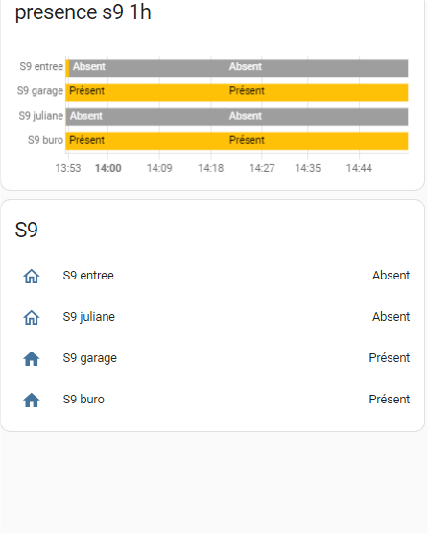The width and height of the screenshot is (428, 534).
Task: Open the S9 juliane entity name
Action: pos(89,317)
